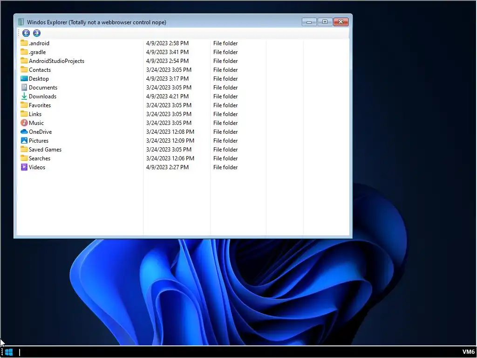The height and width of the screenshot is (358, 477).
Task: Click the date '4/9/2023 3:17 PM'
Action: (x=167, y=78)
